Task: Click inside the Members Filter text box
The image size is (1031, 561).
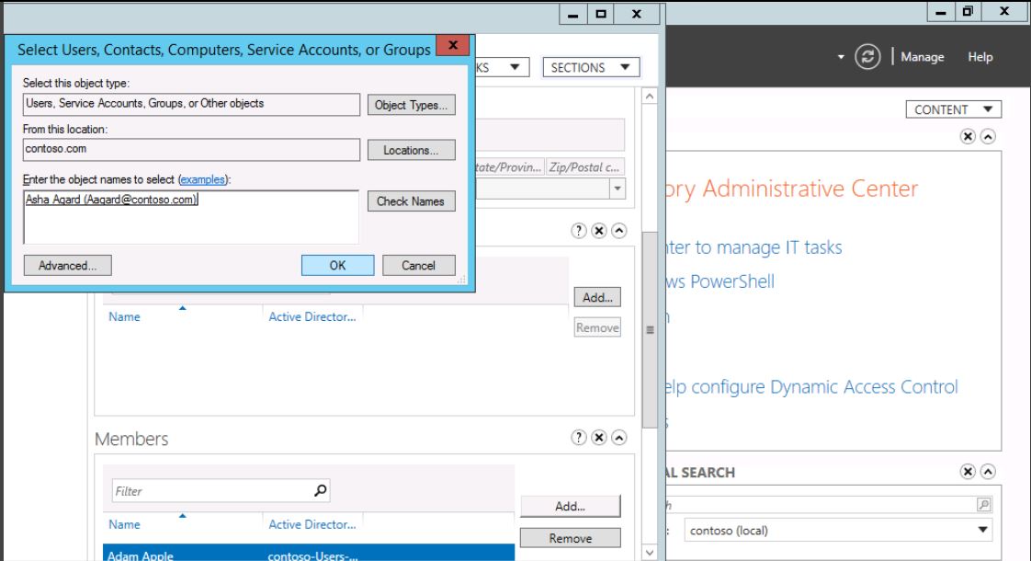Action: click(211, 491)
